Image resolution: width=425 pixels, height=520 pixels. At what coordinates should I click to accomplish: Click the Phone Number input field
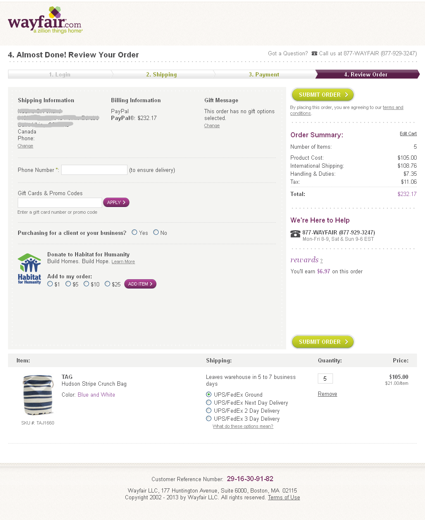click(94, 170)
